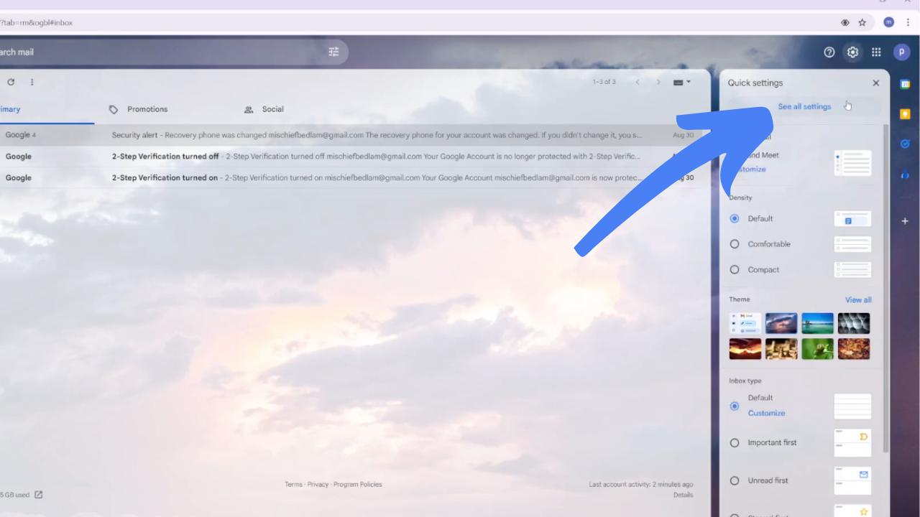This screenshot has height=517, width=920.
Task: Choose the green leaf theme thumbnail
Action: (x=818, y=349)
